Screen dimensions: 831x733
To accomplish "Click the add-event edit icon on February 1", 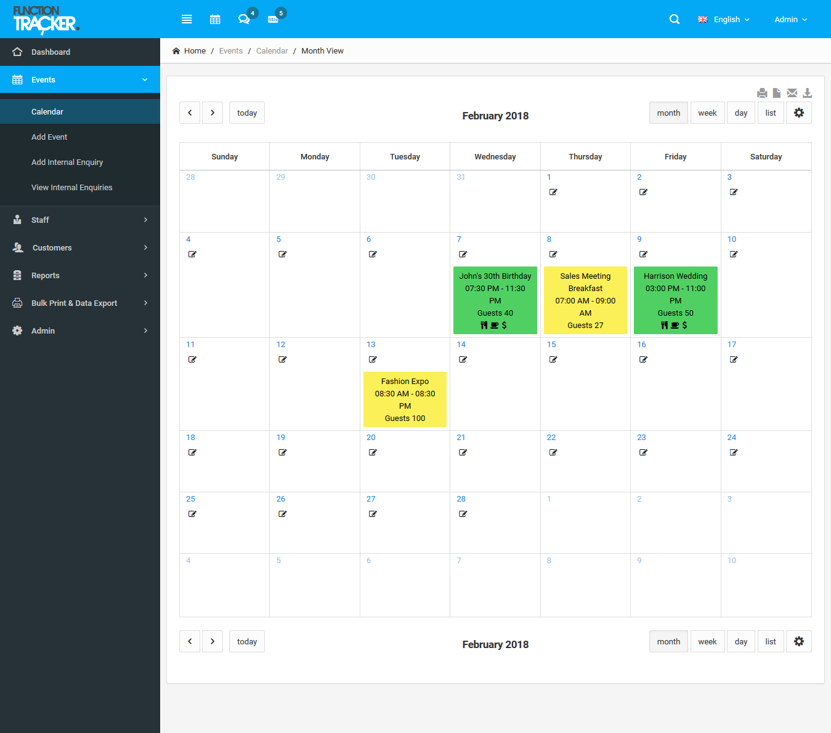I will [553, 192].
